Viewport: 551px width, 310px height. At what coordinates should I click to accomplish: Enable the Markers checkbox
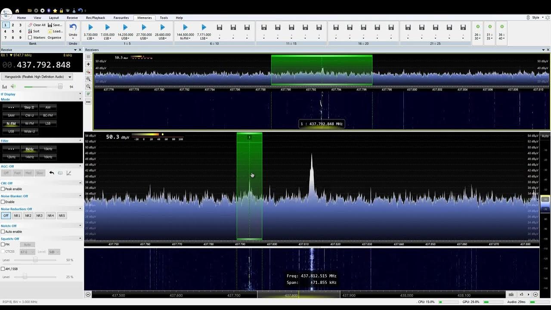(x=30, y=37)
